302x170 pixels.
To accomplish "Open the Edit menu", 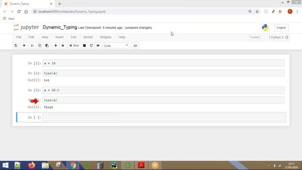I will (x=31, y=37).
